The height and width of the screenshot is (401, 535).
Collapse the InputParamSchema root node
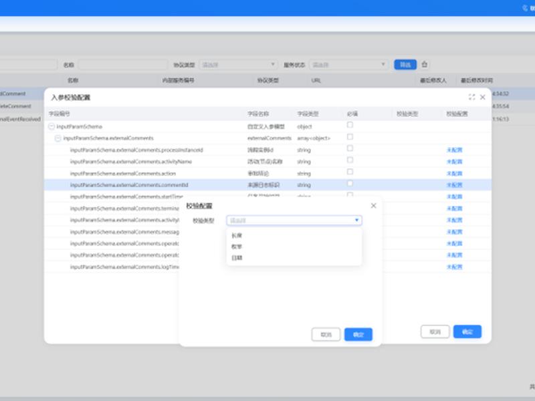tap(51, 126)
